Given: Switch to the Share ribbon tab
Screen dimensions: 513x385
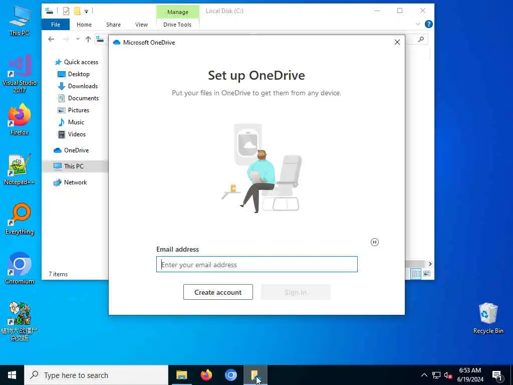Looking at the screenshot, I should click(x=113, y=25).
